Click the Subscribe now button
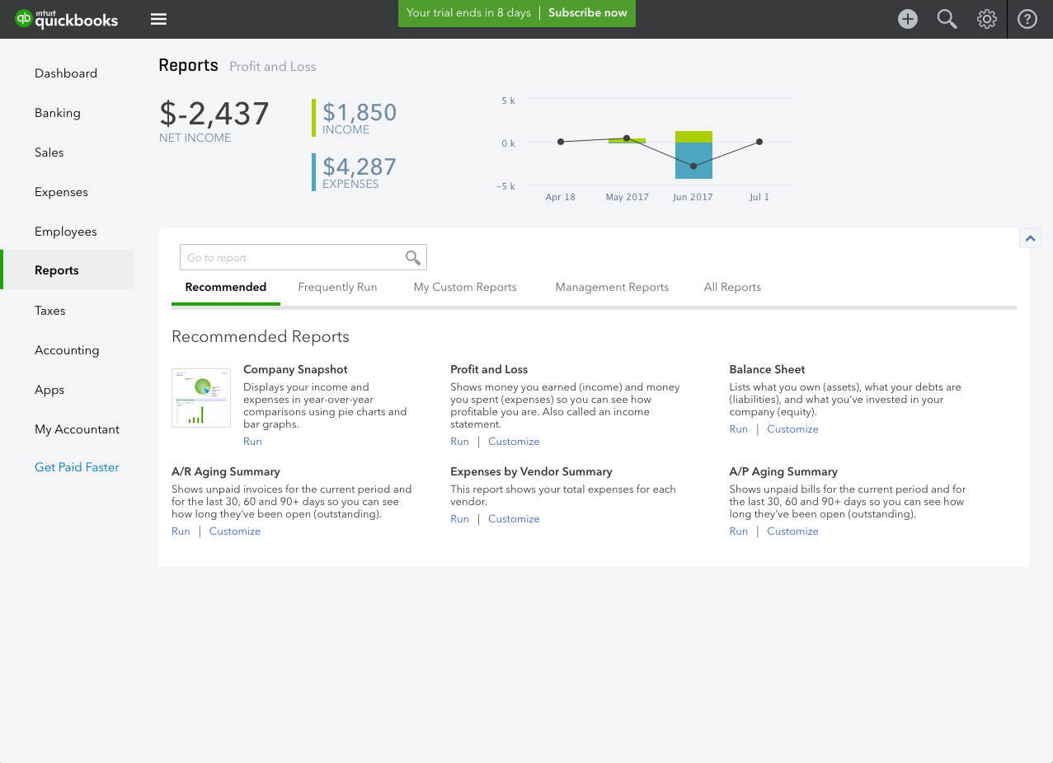Image resolution: width=1053 pixels, height=763 pixels. [588, 12]
